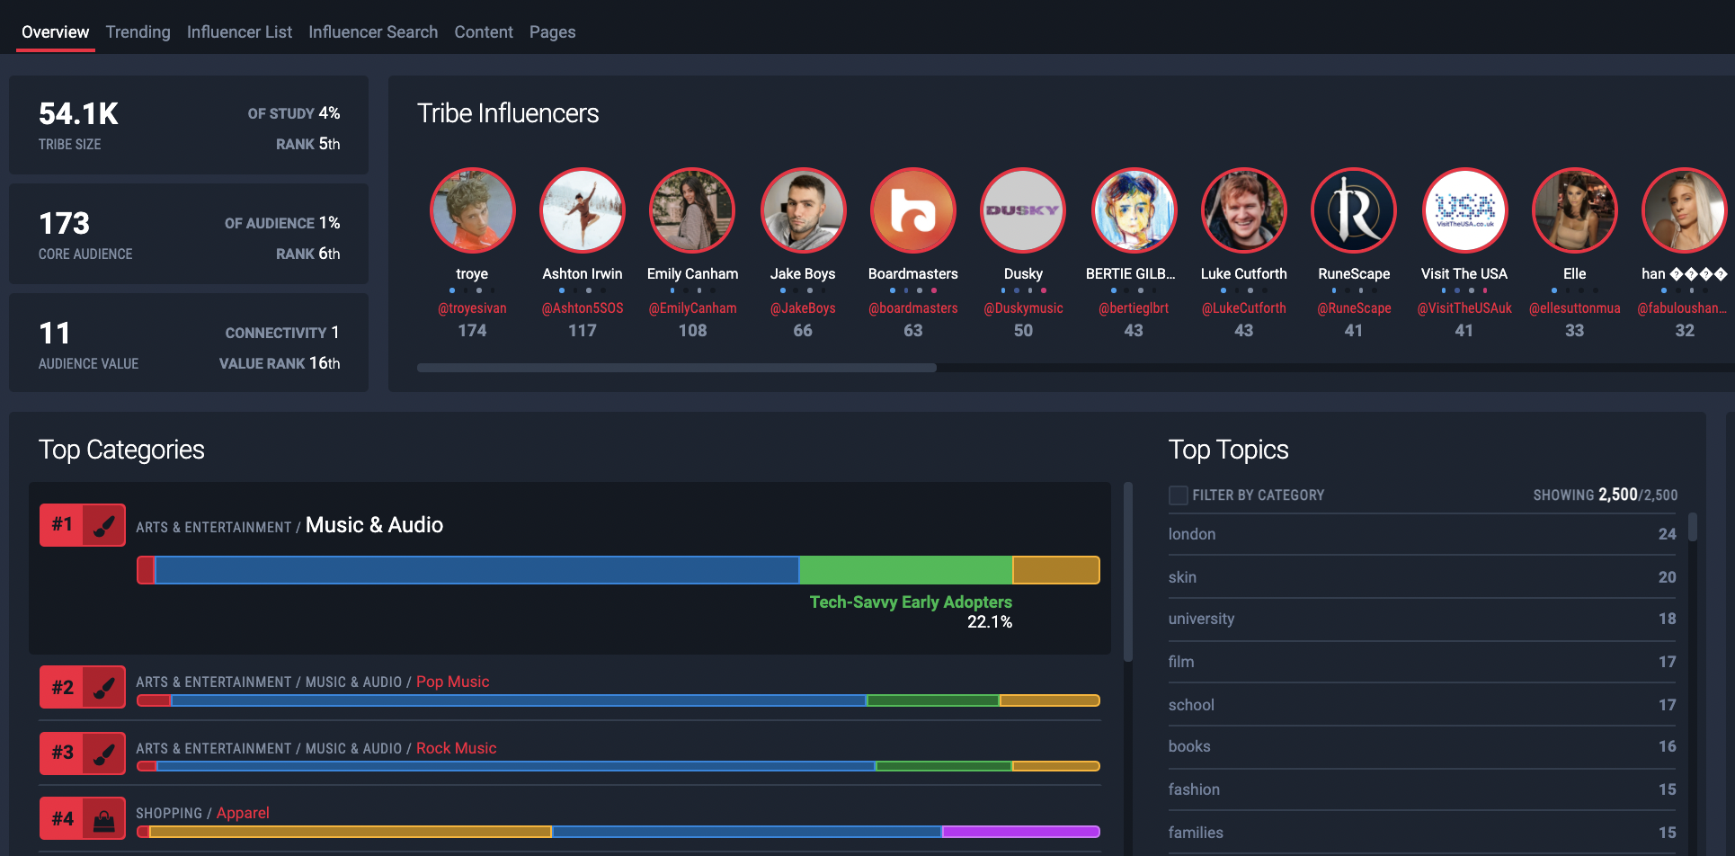Viewport: 1735px width, 856px height.
Task: Select the 'books' topic row
Action: pyautogui.click(x=1422, y=746)
